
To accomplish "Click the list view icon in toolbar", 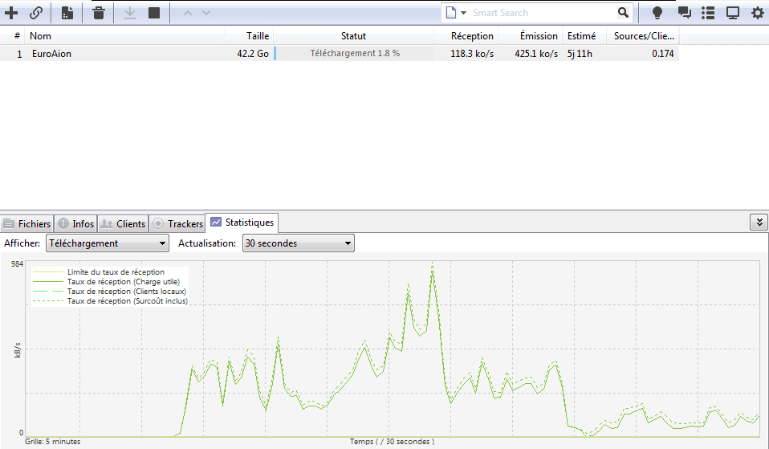I will tap(708, 13).
